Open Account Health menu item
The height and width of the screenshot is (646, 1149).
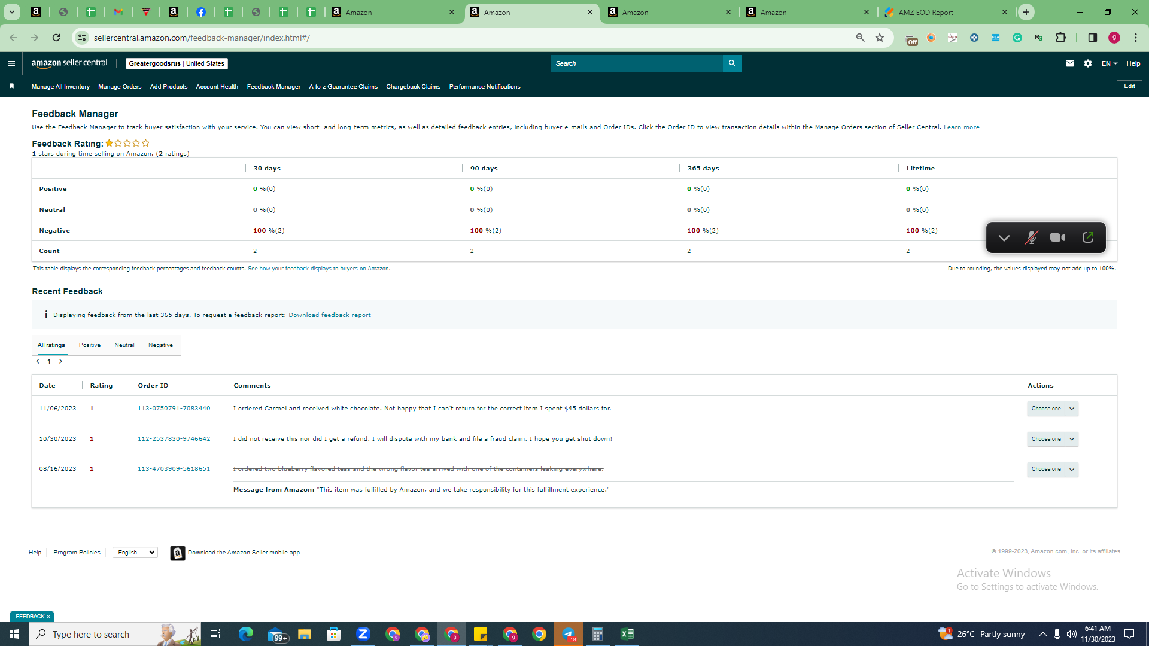coord(217,87)
